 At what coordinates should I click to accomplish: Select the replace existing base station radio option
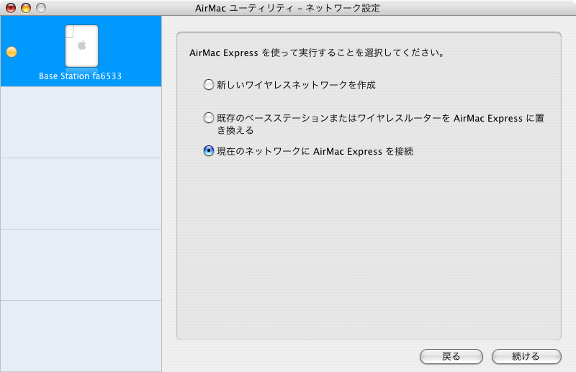(209, 118)
